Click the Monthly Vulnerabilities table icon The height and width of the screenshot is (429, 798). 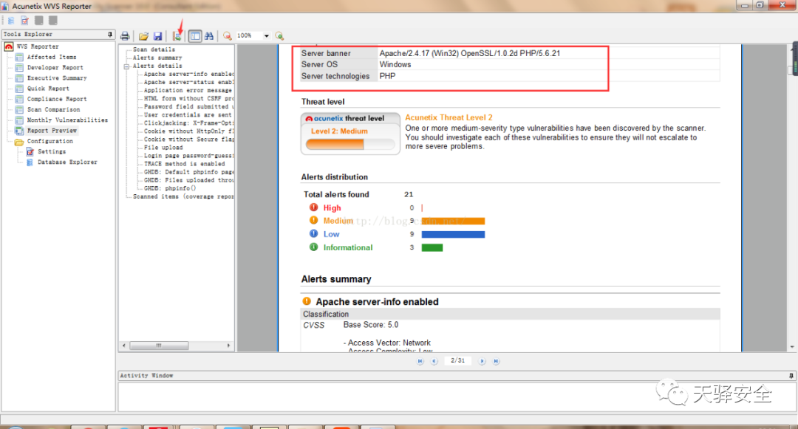click(x=19, y=120)
